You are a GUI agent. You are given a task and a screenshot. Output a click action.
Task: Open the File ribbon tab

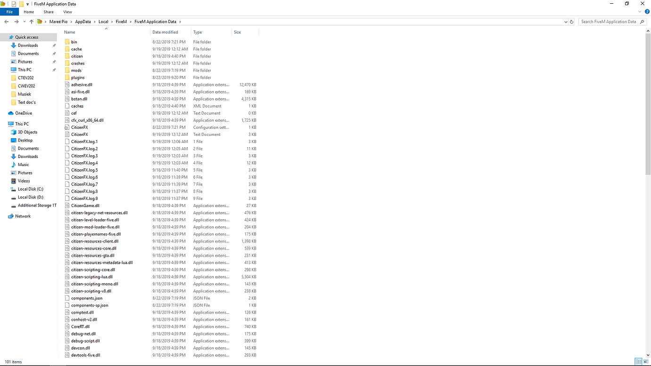(9, 12)
